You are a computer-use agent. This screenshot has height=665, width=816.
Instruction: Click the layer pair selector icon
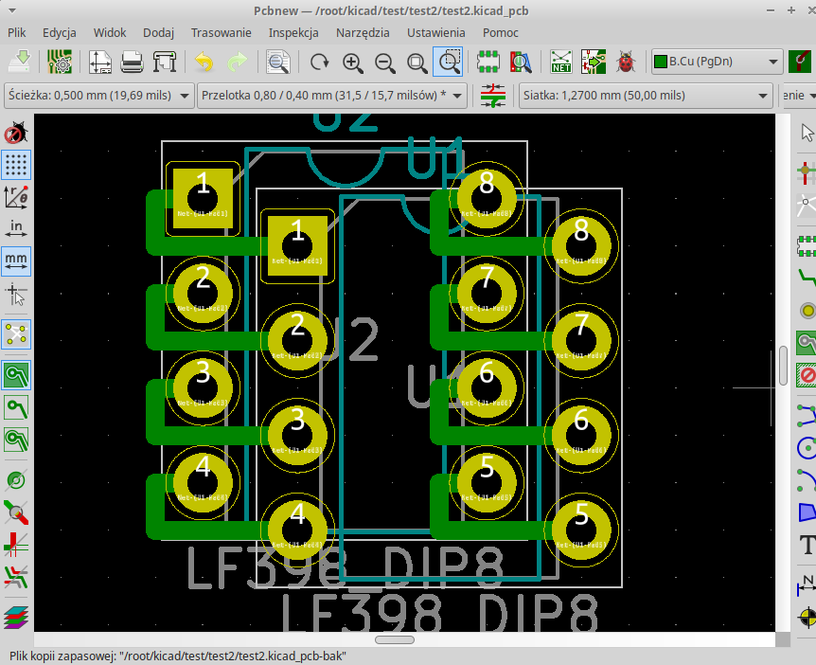tap(802, 62)
